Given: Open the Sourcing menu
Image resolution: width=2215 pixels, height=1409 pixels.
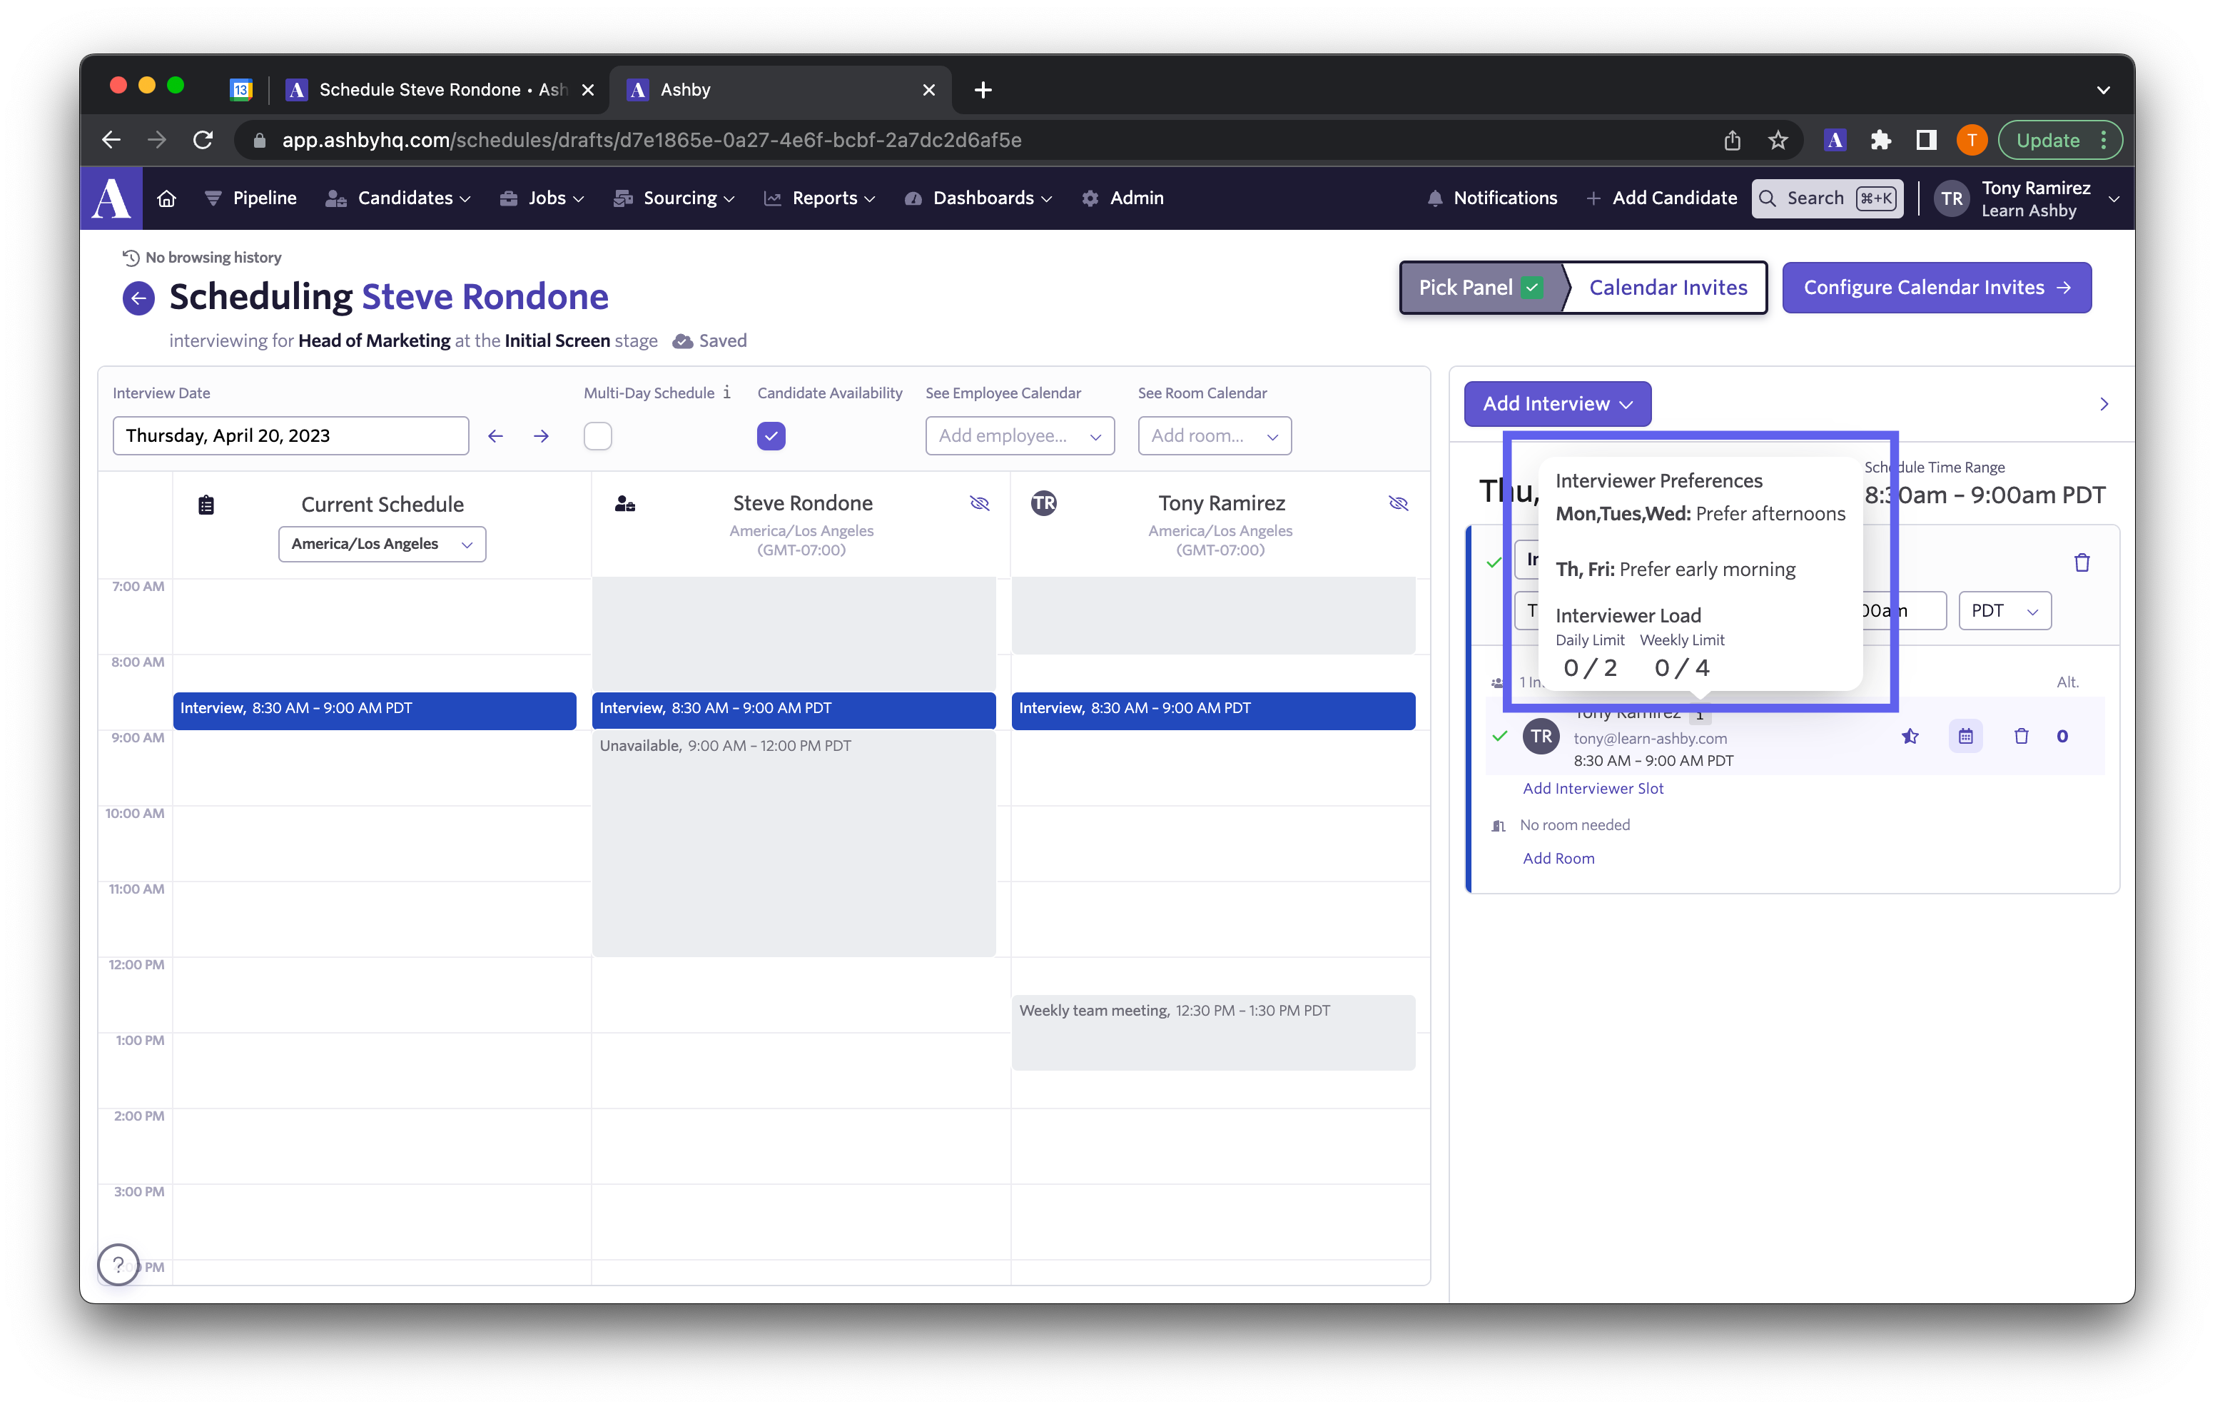Looking at the screenshot, I should pos(674,198).
